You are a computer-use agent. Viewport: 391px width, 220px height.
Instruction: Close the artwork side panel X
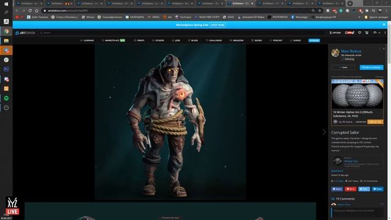point(384,49)
